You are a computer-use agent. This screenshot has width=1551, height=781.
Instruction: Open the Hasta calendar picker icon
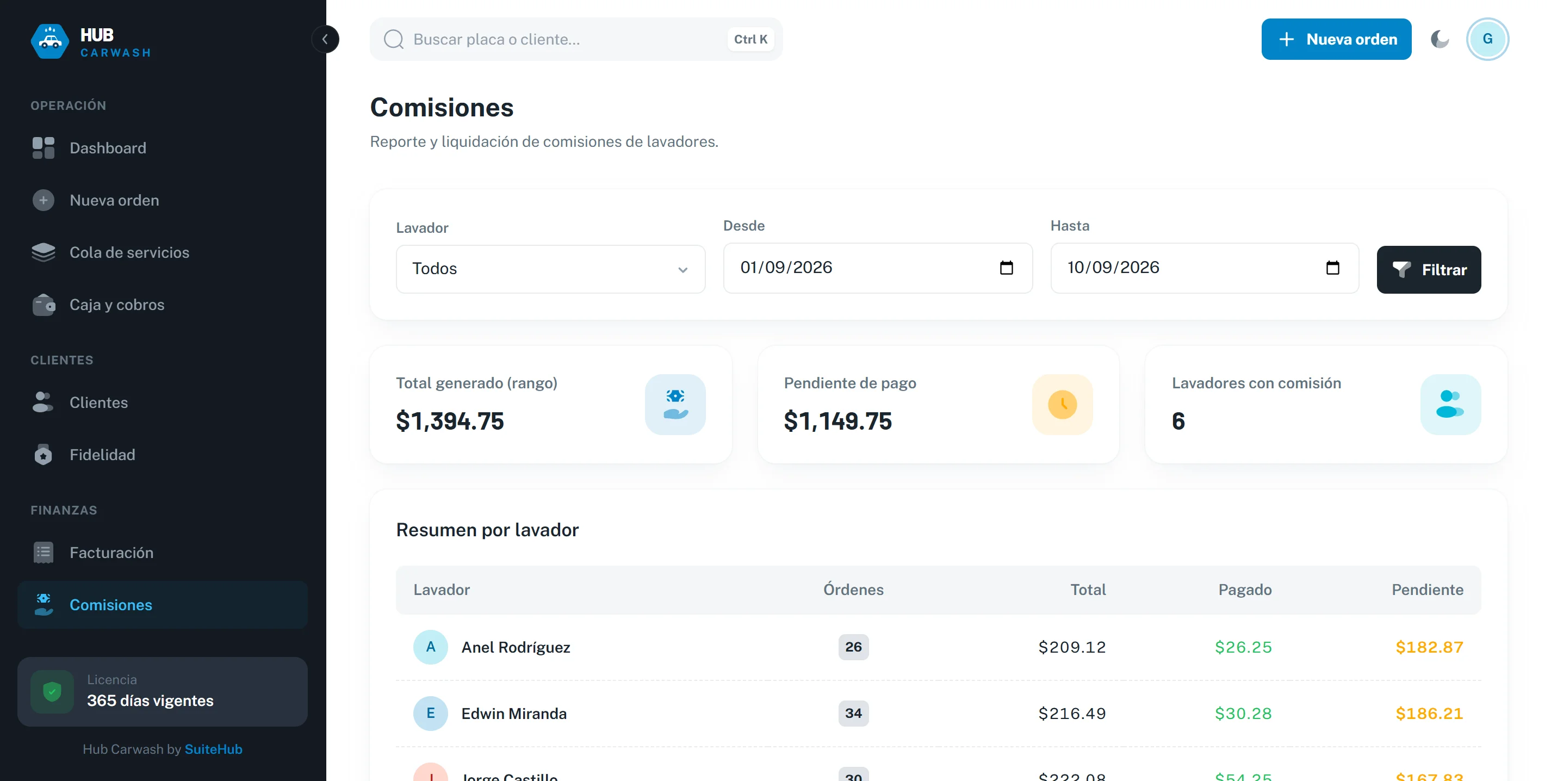pyautogui.click(x=1332, y=268)
